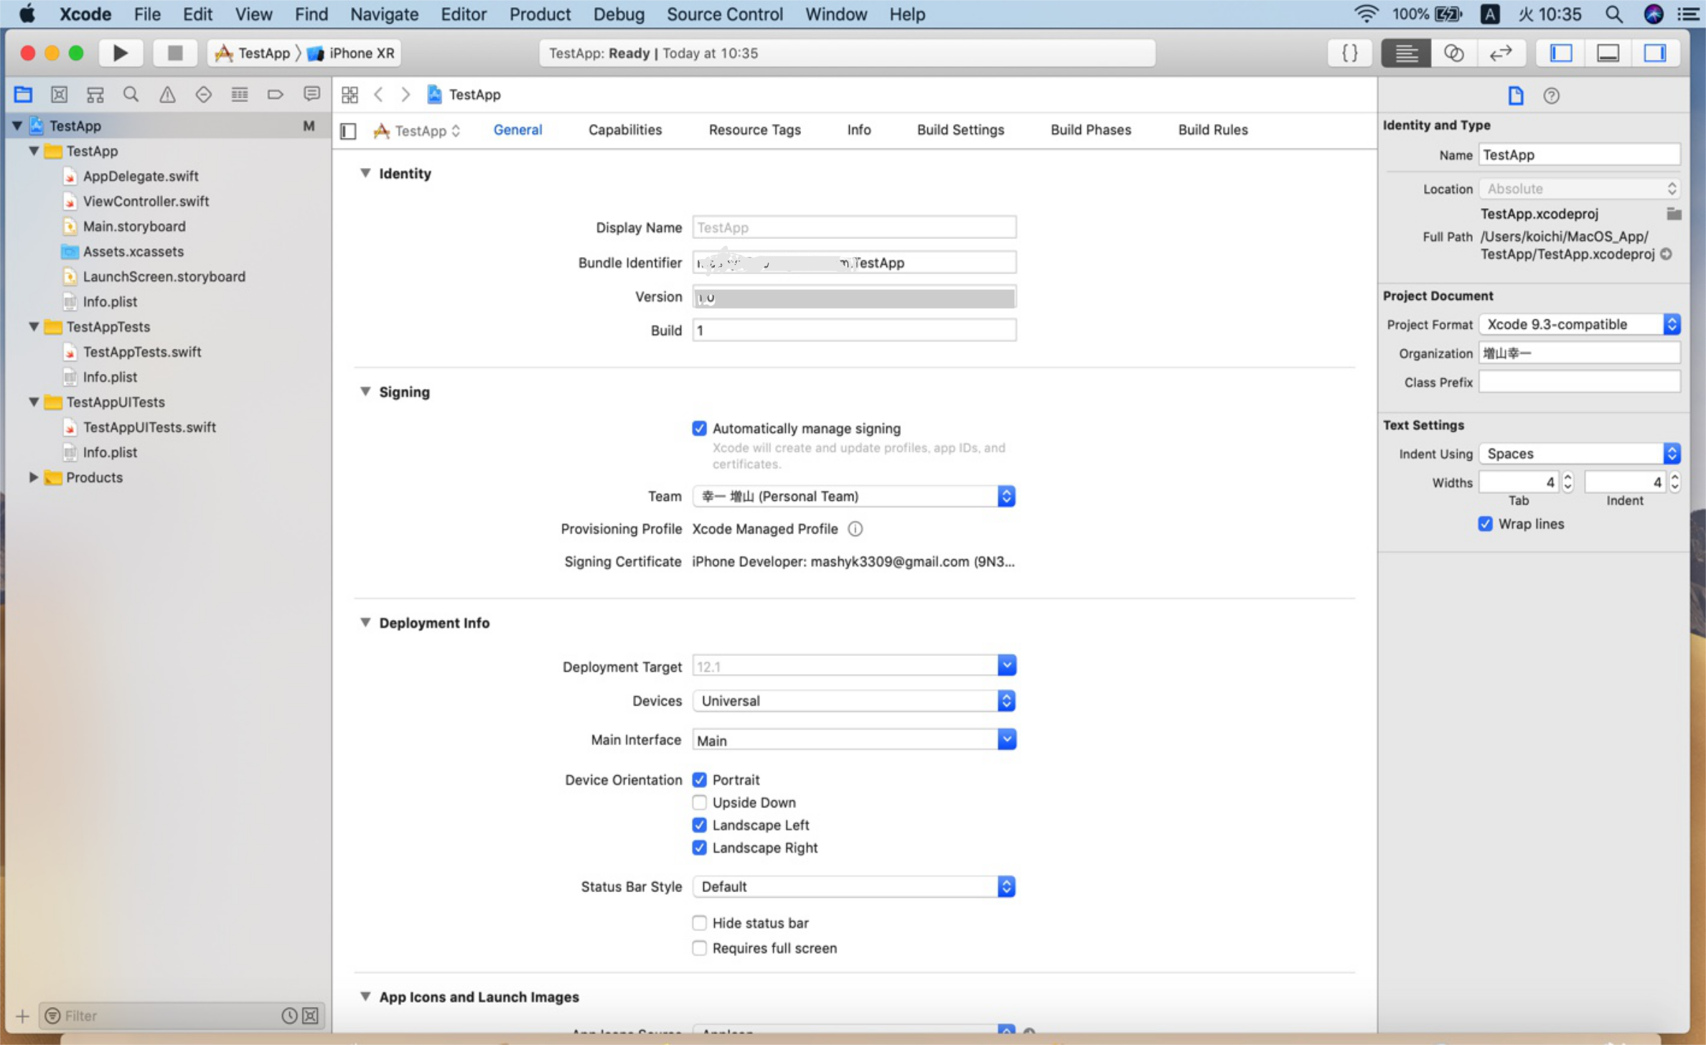Enable Hide status bar
Screen dimensions: 1706x1045
point(699,923)
